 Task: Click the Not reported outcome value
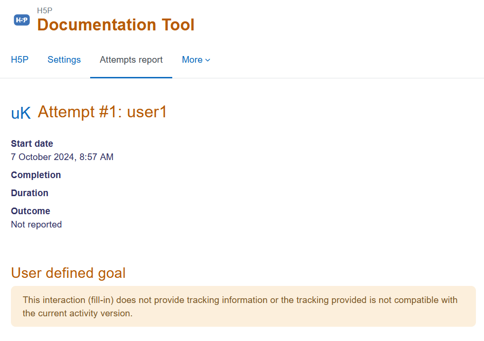[37, 225]
